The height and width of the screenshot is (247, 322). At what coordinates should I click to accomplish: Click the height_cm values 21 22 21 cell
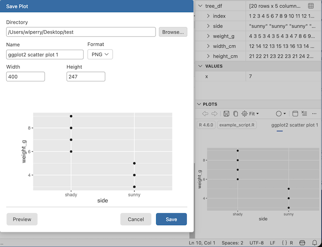click(282, 56)
